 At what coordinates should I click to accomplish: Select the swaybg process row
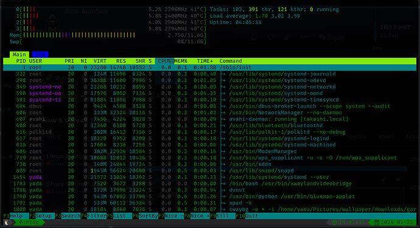coord(210,210)
